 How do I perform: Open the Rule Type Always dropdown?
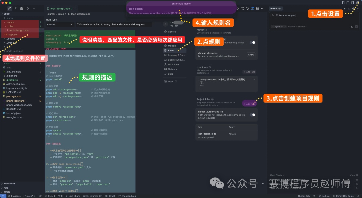60,24
